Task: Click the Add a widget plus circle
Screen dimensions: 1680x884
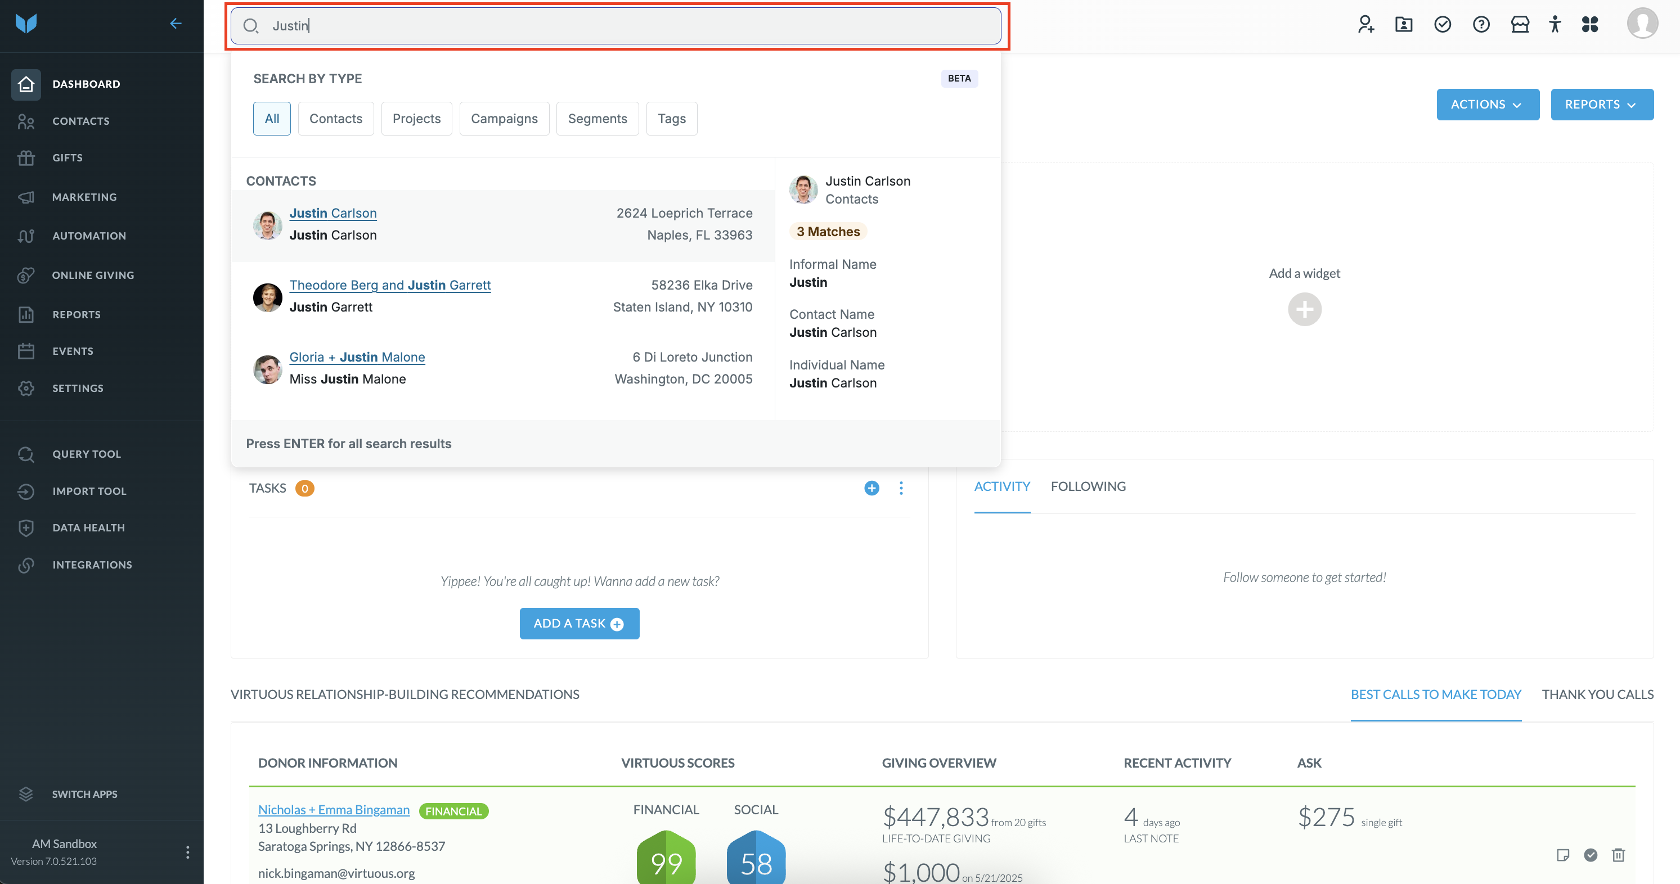Action: (x=1304, y=309)
